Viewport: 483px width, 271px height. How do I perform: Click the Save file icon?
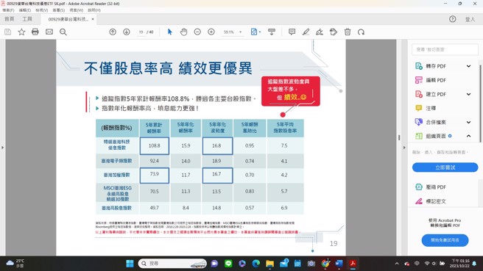tap(7, 32)
